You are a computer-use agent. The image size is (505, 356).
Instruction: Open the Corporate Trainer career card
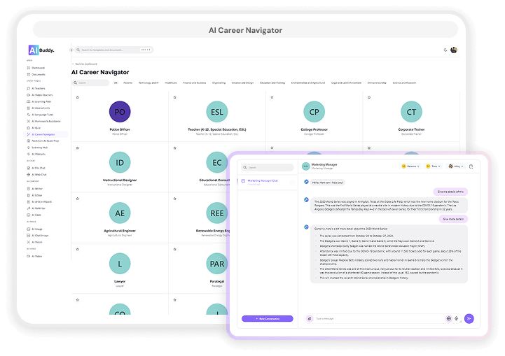point(411,116)
